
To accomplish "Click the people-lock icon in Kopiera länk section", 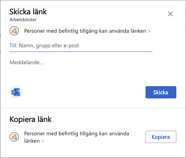I will pos(14,137).
